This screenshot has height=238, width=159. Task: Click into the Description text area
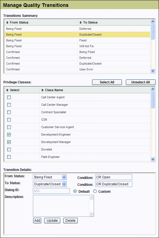coord(61,206)
